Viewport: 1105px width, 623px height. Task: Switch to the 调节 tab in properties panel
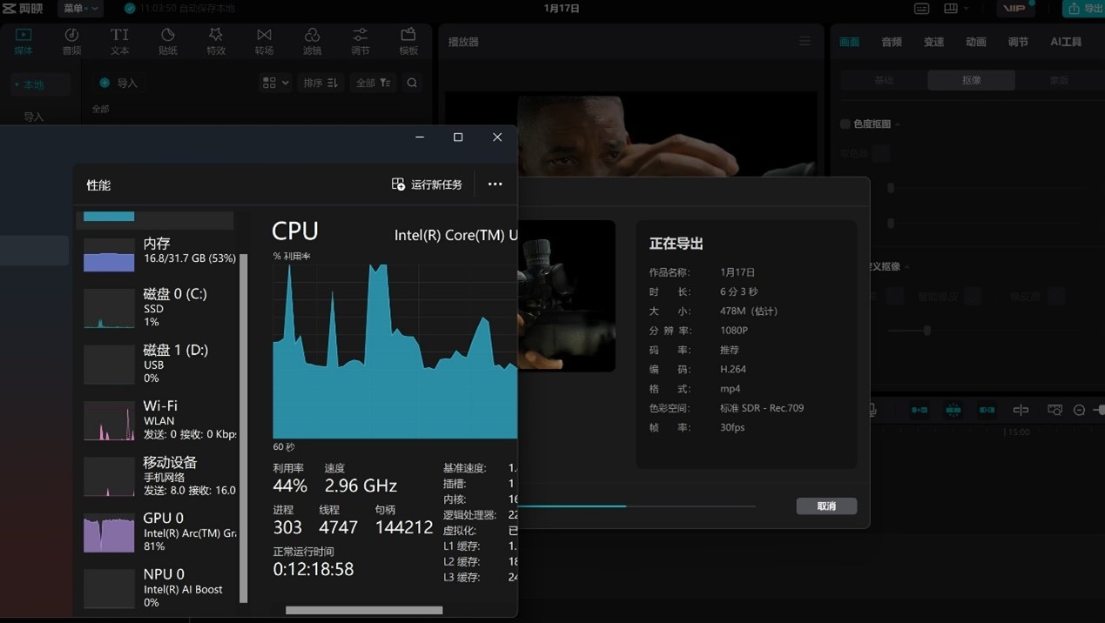click(x=1018, y=42)
